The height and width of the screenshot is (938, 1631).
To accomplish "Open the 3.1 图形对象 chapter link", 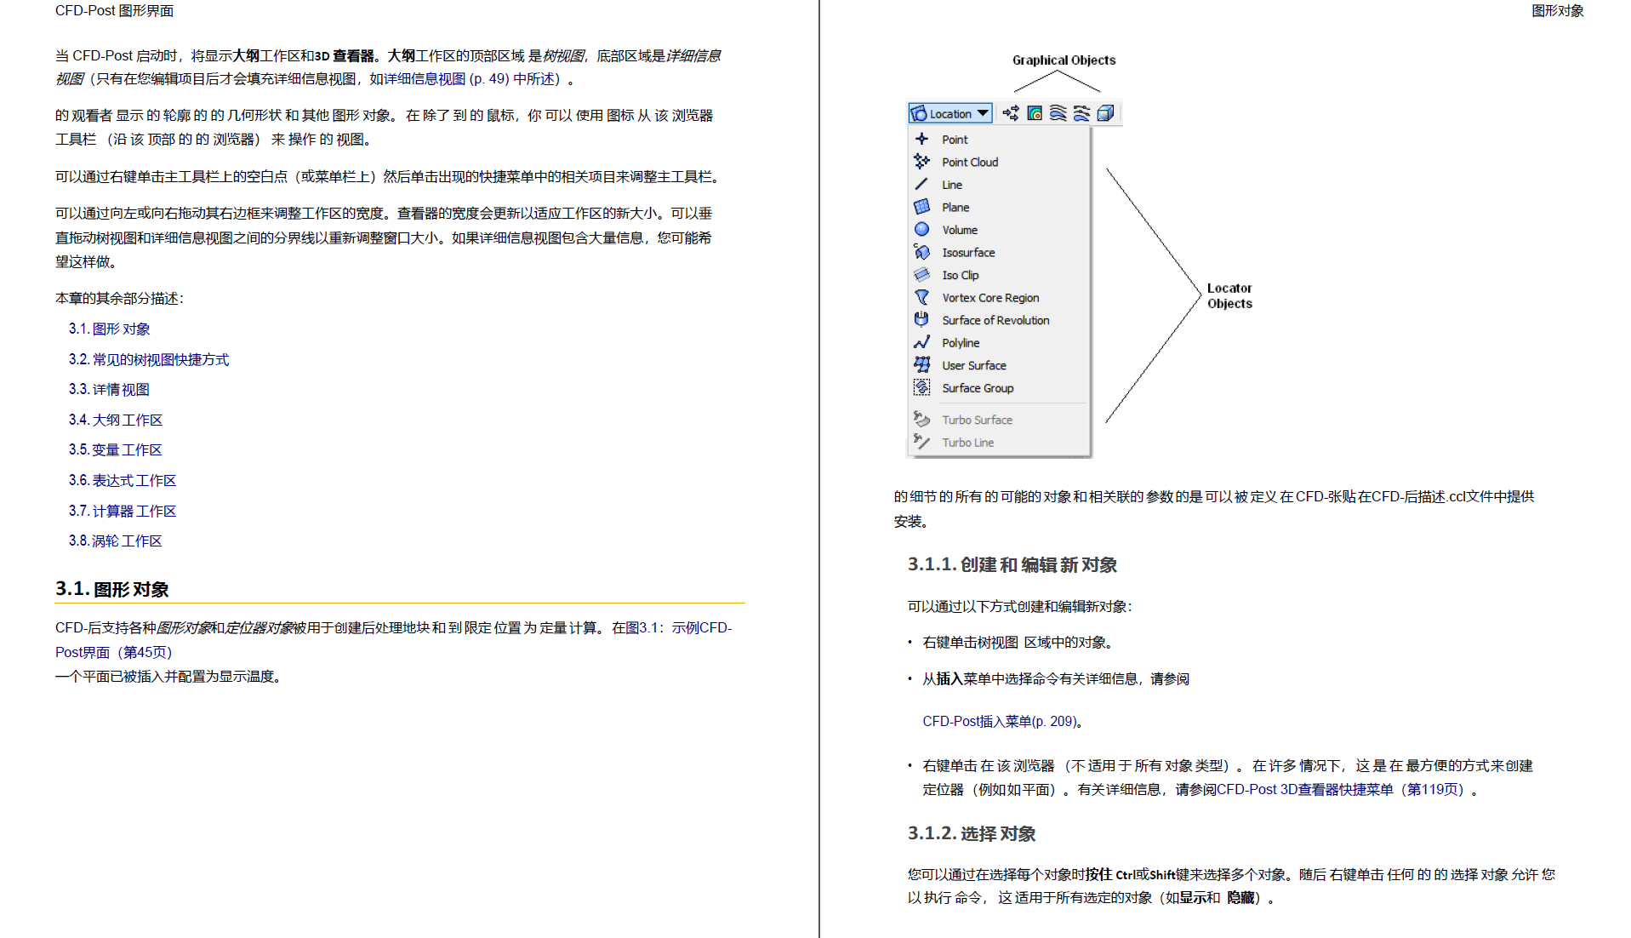I will click(x=109, y=329).
